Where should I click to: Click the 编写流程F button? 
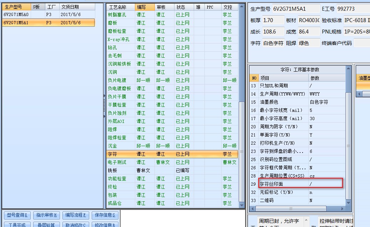tap(76, 215)
